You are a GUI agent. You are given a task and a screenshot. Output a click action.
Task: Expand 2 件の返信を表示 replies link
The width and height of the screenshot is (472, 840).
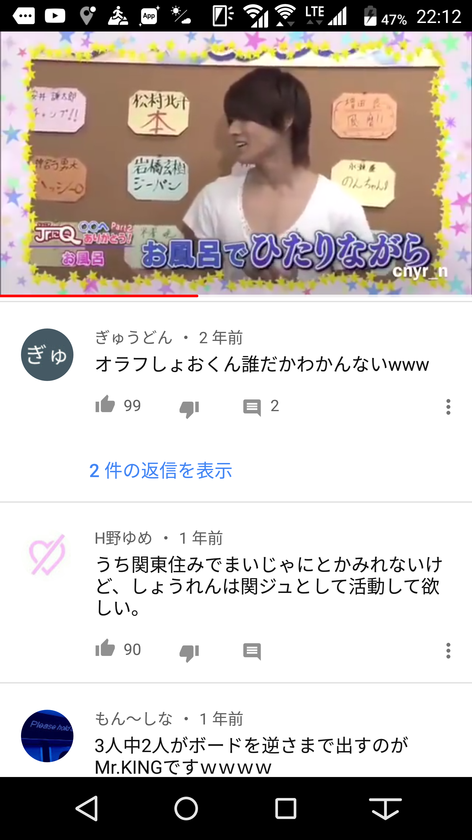161,471
